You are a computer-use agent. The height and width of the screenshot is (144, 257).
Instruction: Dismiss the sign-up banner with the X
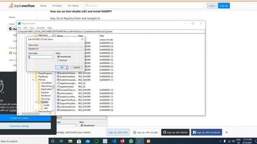tap(226, 132)
